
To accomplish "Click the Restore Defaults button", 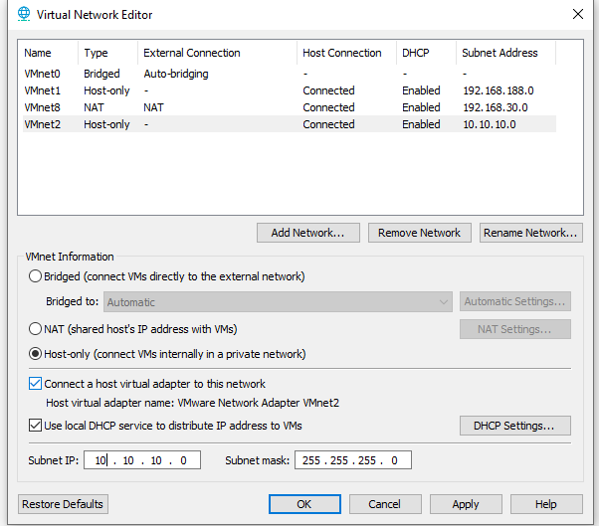I will [63, 504].
